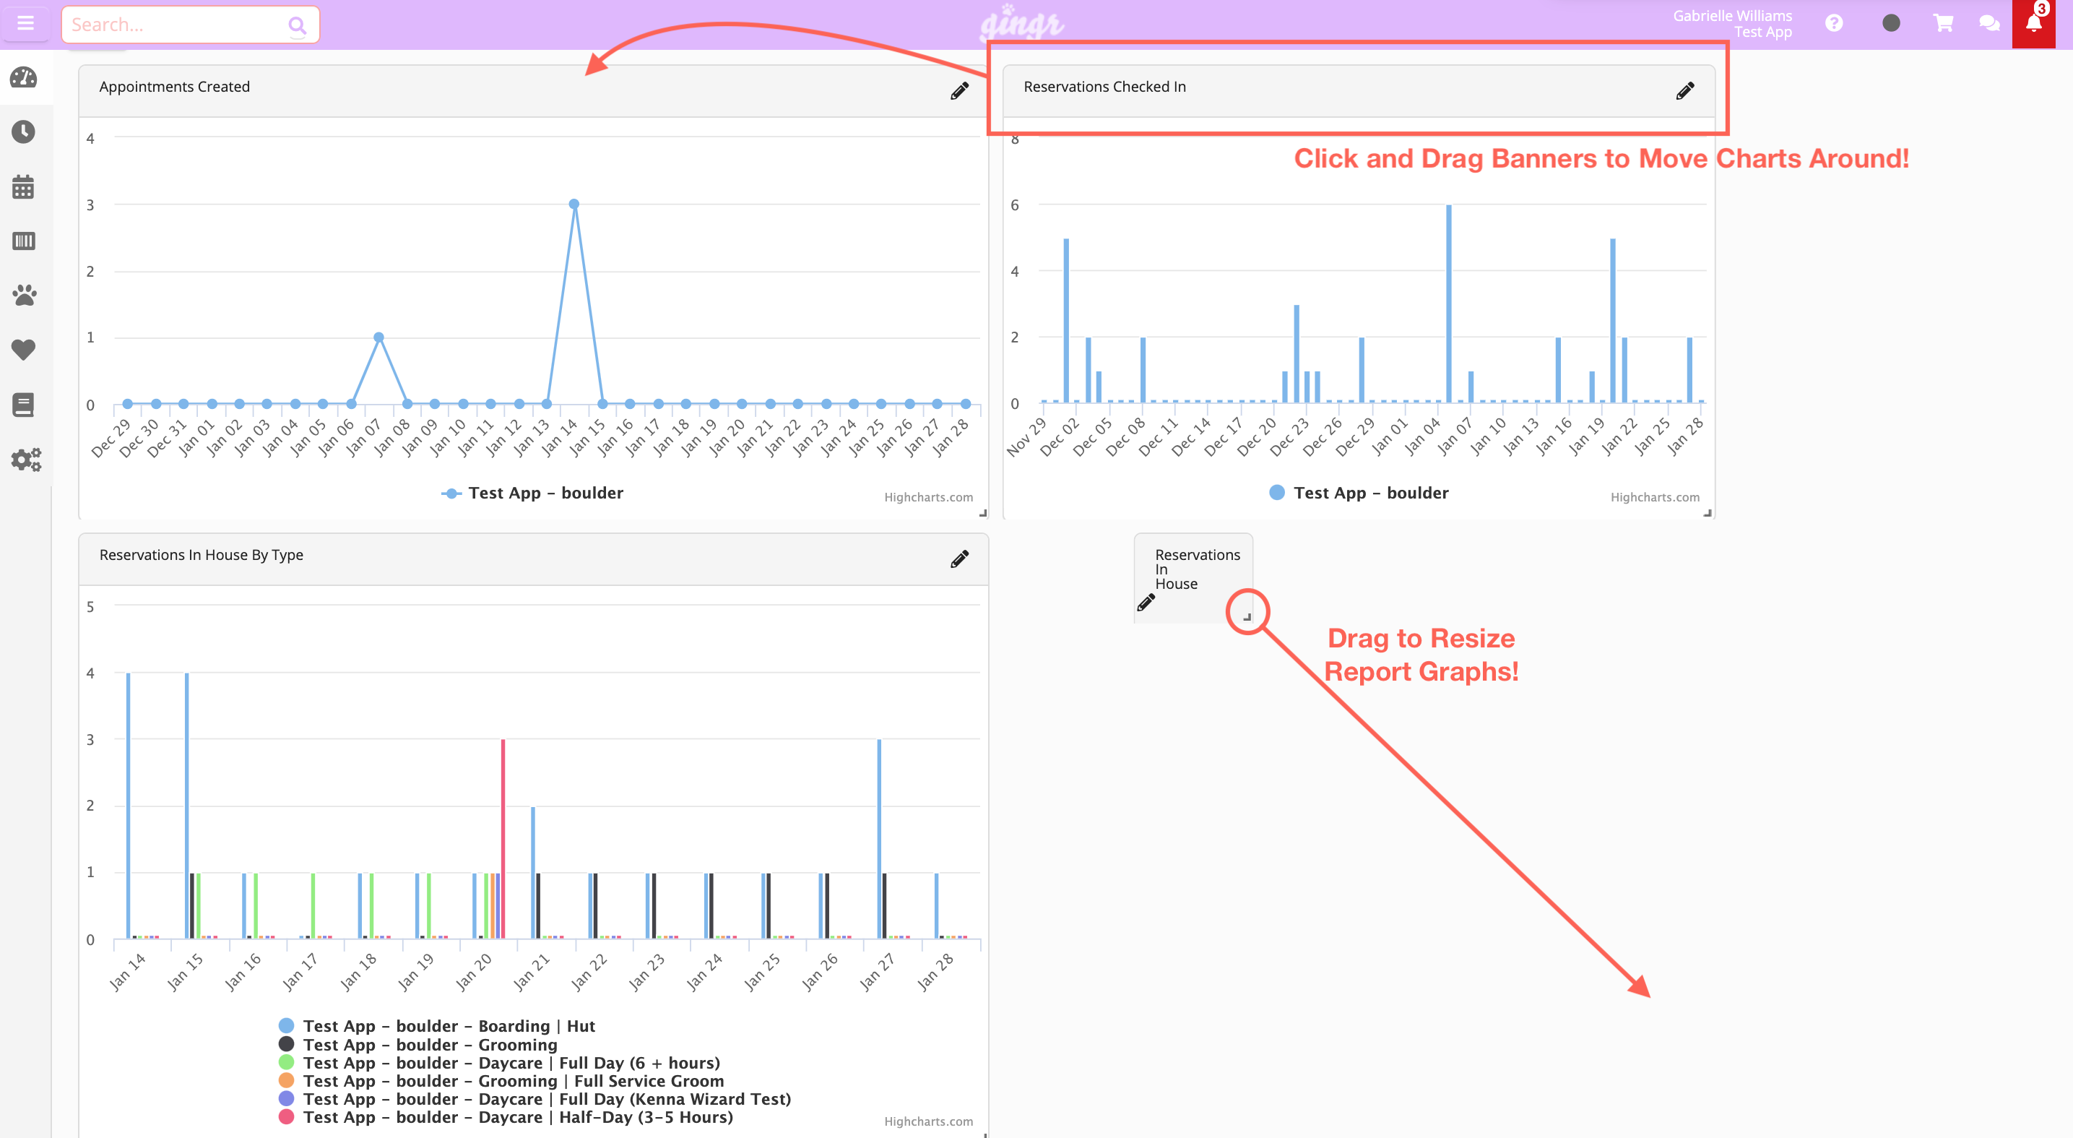Open the shopping cart icon
The height and width of the screenshot is (1138, 2073).
pos(1943,23)
